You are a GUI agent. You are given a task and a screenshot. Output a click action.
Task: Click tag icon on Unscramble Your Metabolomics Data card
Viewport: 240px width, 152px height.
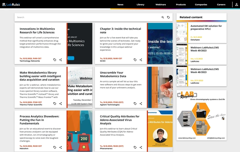click(x=135, y=104)
